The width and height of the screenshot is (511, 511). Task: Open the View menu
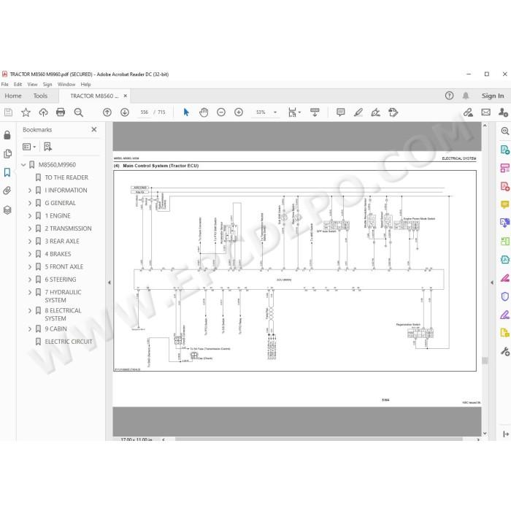(x=32, y=85)
